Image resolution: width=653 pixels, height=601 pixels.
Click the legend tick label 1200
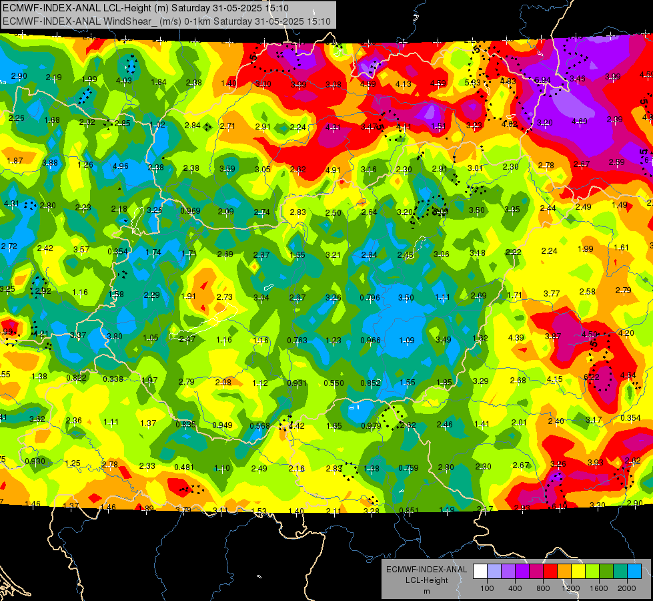(570, 588)
